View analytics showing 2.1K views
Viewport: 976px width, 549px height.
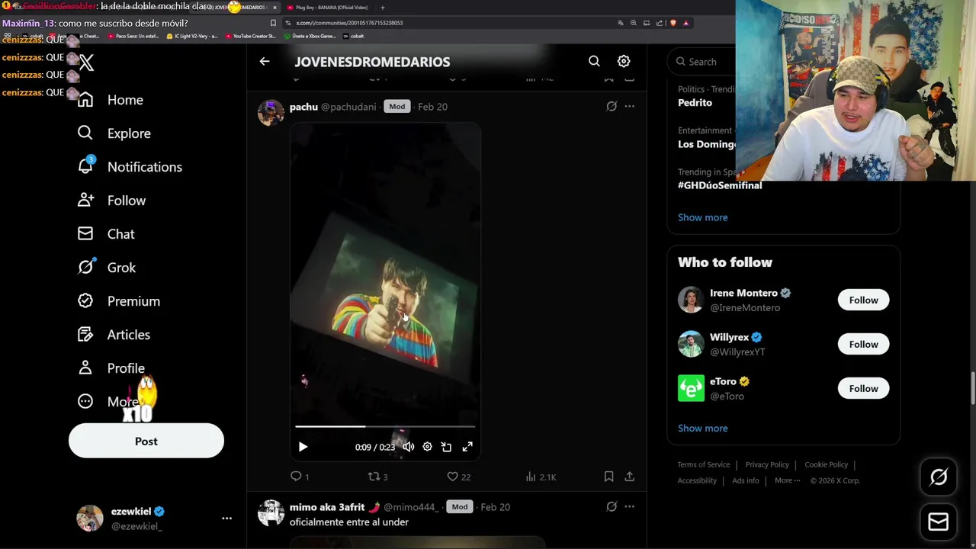pyautogui.click(x=541, y=477)
